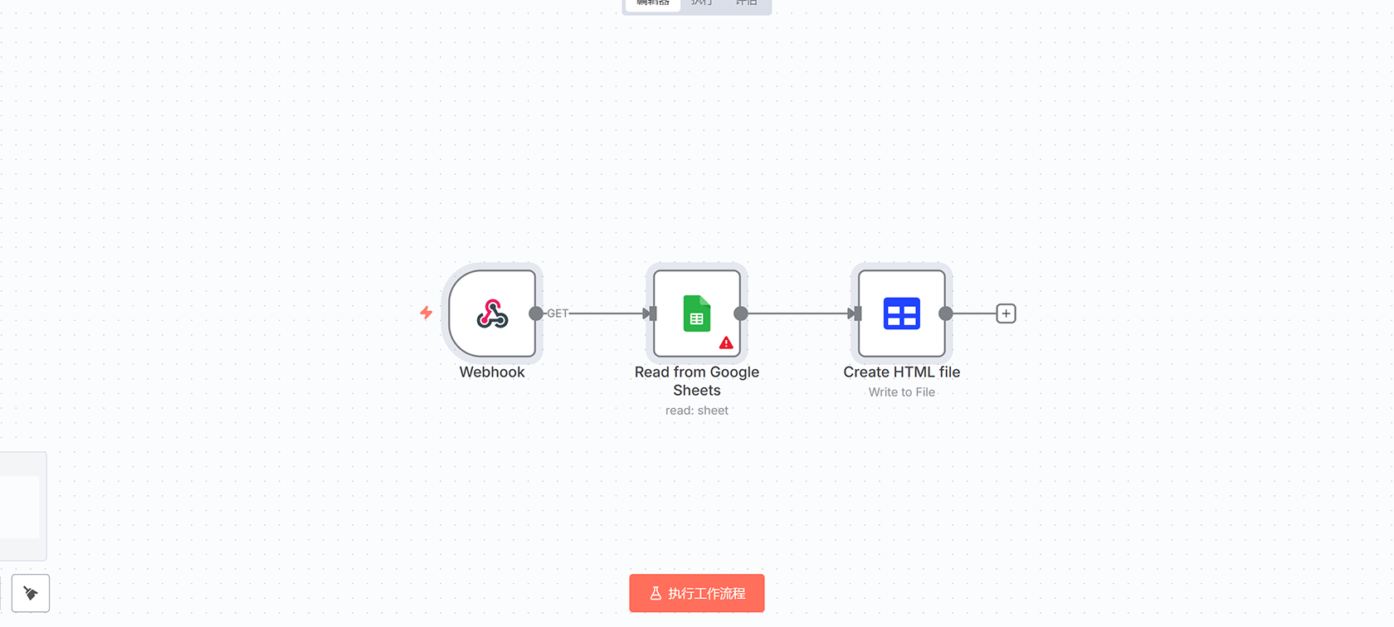This screenshot has width=1394, height=627.
Task: Click the GET label on the connection
Action: [558, 313]
